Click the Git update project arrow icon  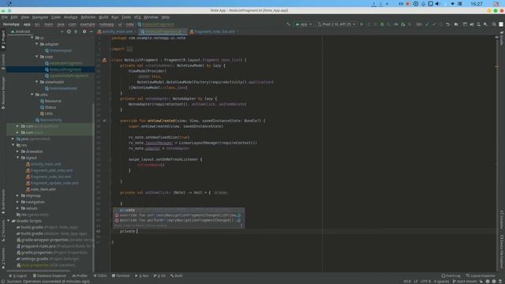coord(427,24)
